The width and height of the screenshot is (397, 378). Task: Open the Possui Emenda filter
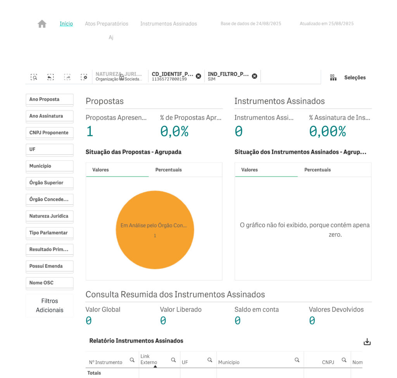click(49, 266)
